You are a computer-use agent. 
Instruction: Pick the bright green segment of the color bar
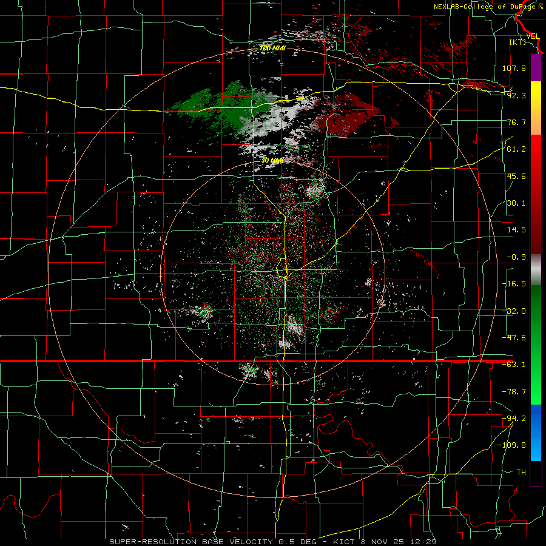click(x=536, y=380)
